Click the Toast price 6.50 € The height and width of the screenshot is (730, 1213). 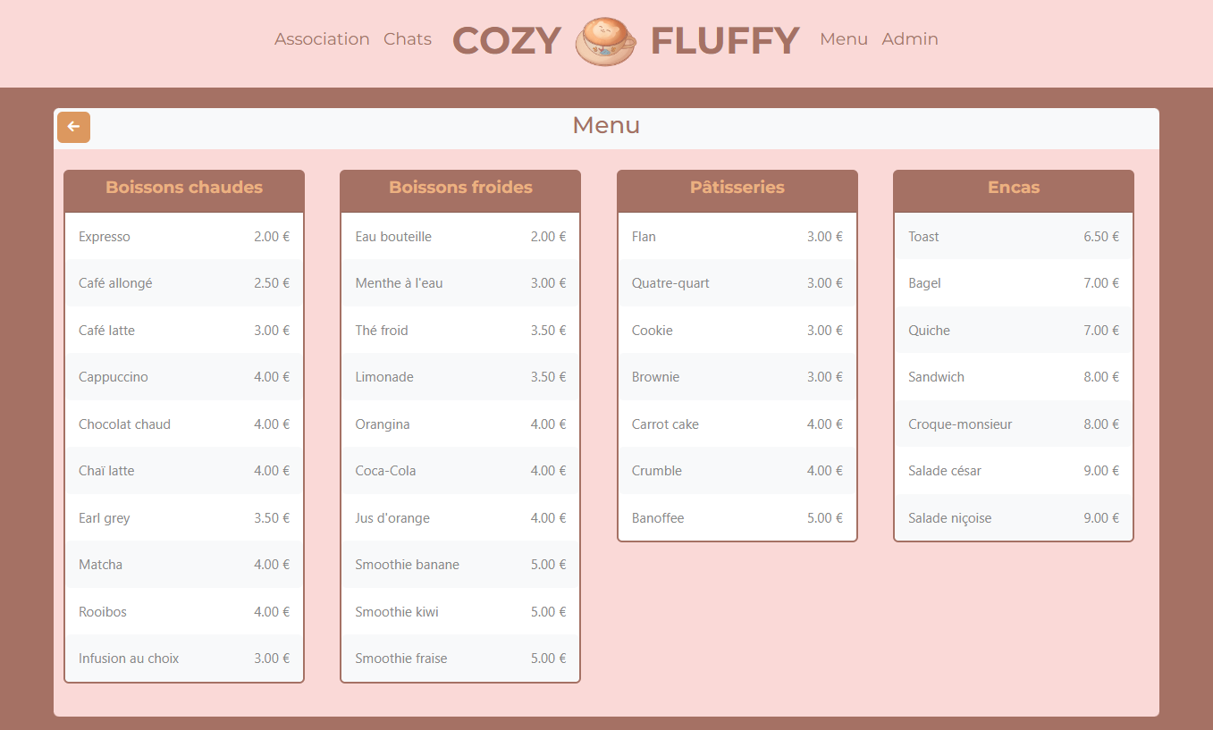coord(1101,237)
